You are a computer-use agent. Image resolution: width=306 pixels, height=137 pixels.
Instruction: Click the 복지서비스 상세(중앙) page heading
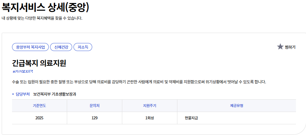[x=45, y=7]
